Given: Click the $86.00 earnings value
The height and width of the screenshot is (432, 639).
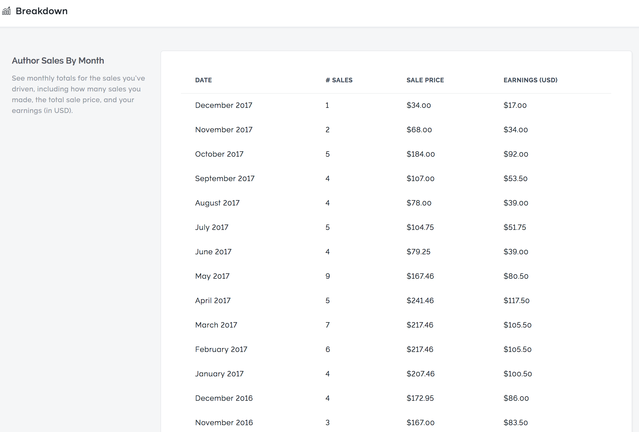Looking at the screenshot, I should click(x=516, y=398).
